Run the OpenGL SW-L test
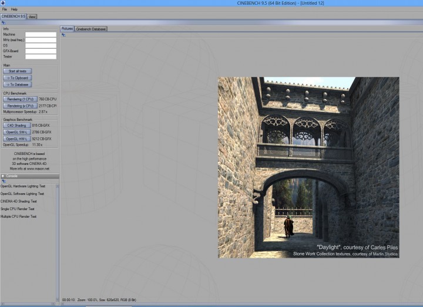Image resolution: width=423 pixels, height=307 pixels. (x=16, y=132)
